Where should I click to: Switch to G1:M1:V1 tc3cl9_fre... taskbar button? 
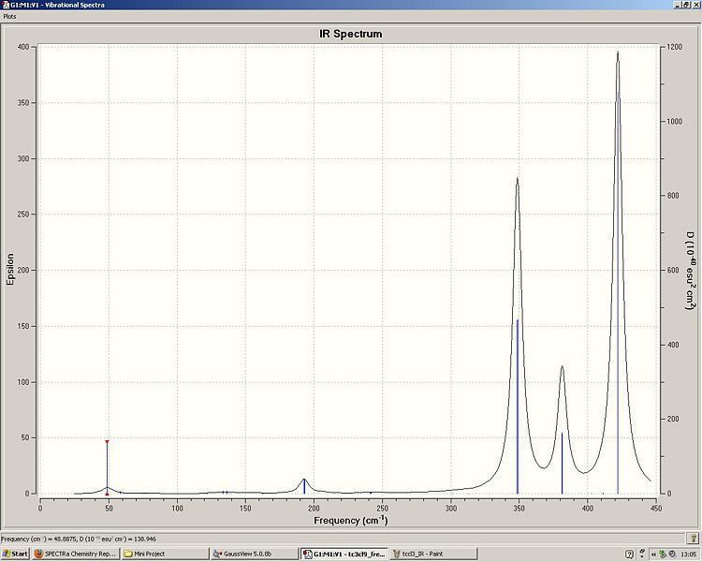344,554
